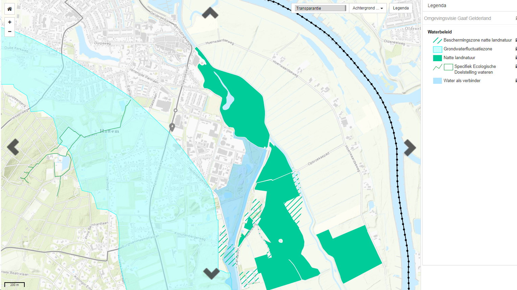Click the Konijnenbergerweg road label
The height and width of the screenshot is (290, 517).
coord(190,237)
